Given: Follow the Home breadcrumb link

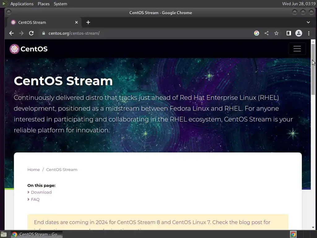Looking at the screenshot, I should (x=33, y=170).
